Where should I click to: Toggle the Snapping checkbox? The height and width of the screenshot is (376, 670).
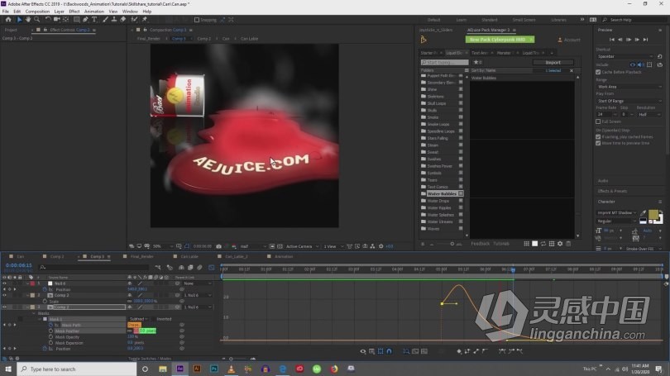point(197,20)
